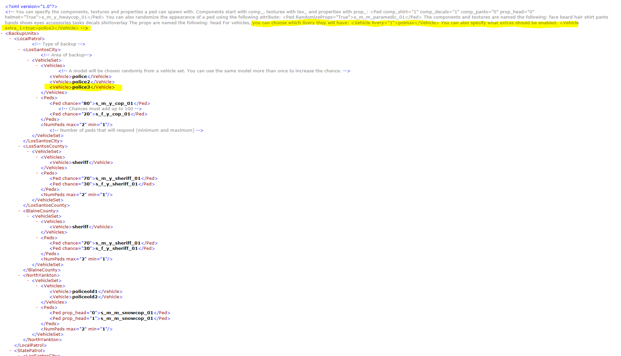The image size is (621, 356).
Task: Collapse the Peds node with snowcop entries
Action: coord(37,308)
